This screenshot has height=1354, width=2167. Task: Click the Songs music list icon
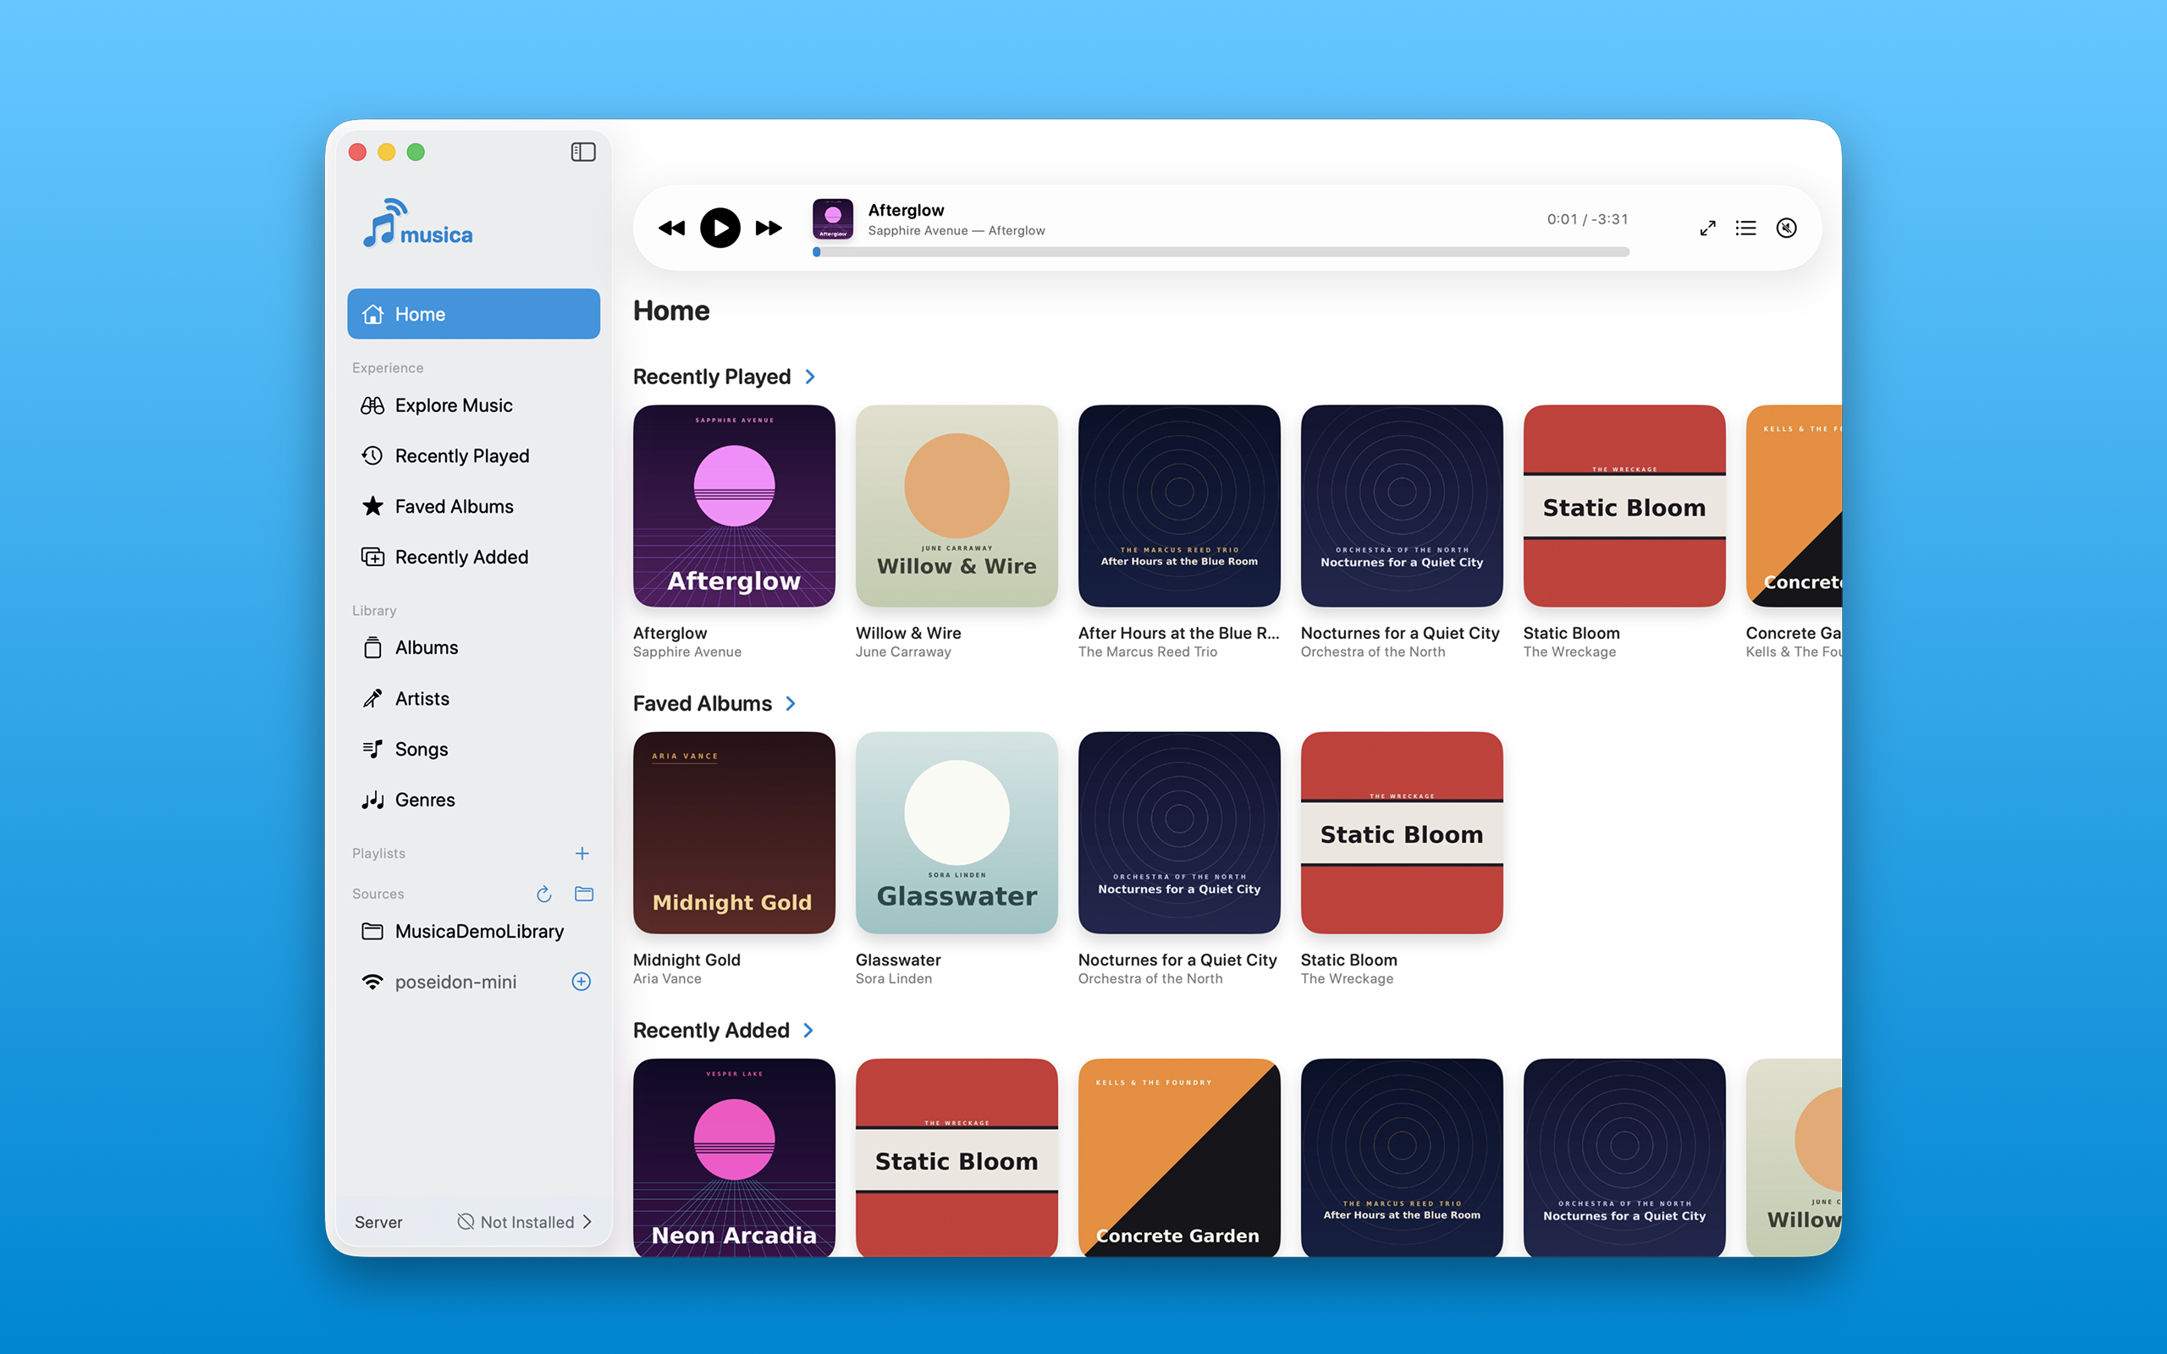(372, 749)
